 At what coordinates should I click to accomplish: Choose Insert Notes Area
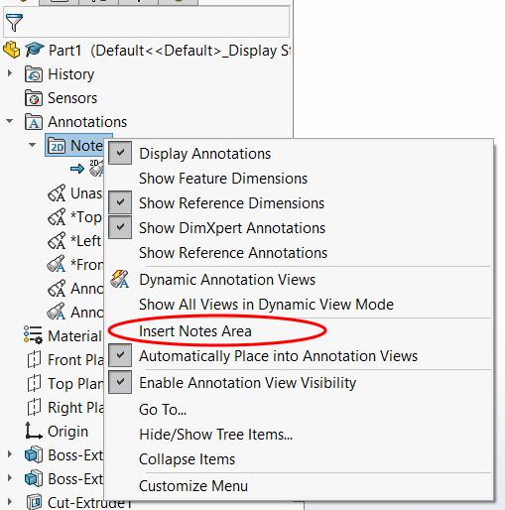pyautogui.click(x=195, y=331)
